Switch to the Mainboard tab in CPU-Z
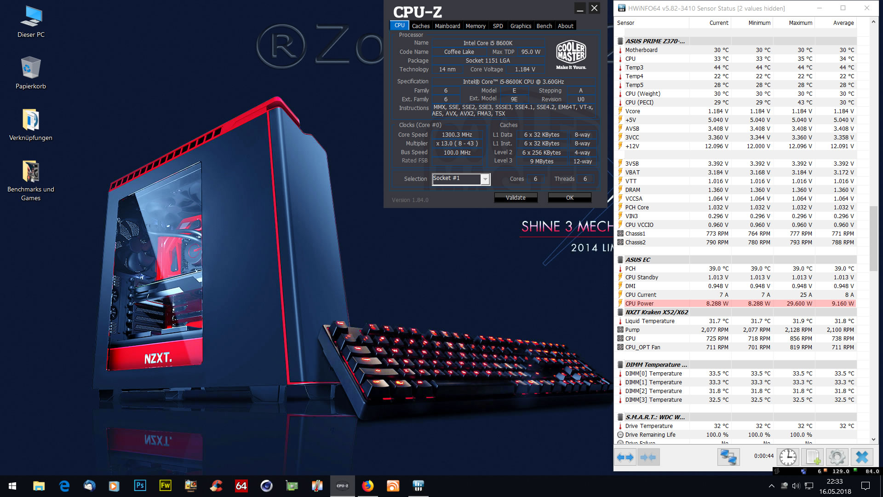 click(447, 26)
